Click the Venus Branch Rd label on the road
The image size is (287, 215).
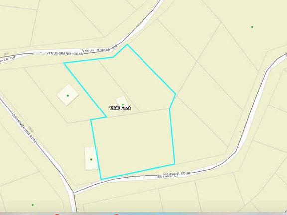99,49
